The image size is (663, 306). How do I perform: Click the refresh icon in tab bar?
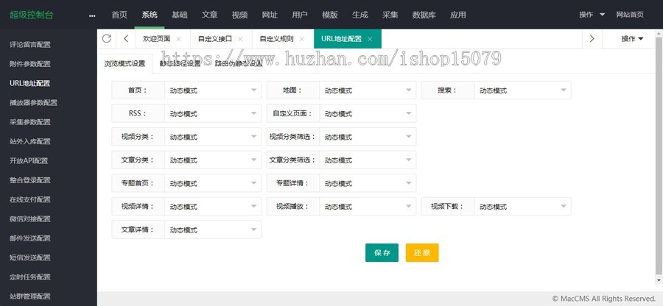coord(107,38)
